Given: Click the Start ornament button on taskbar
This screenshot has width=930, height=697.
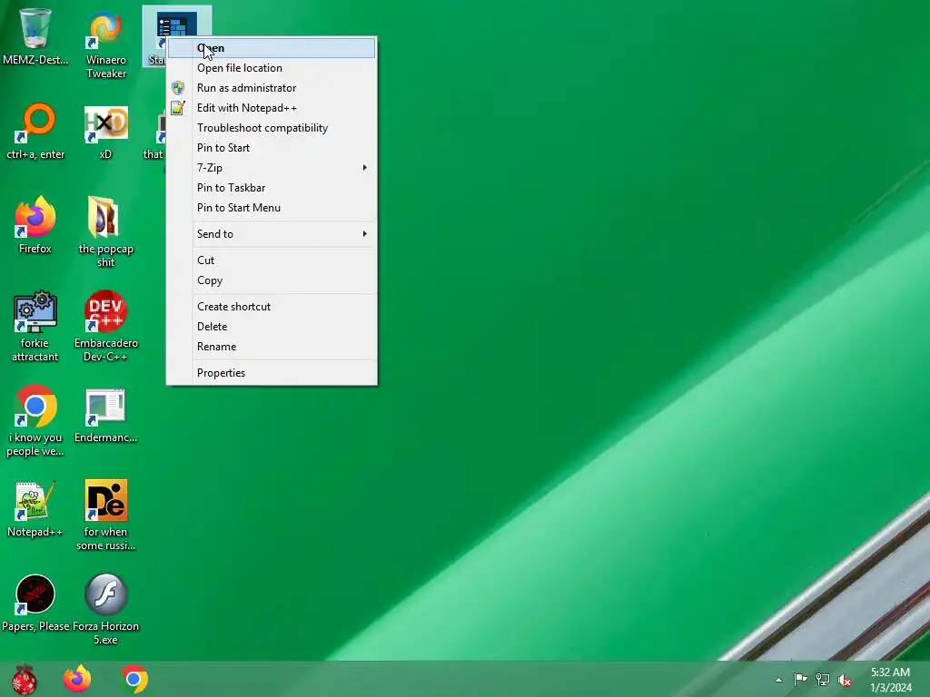Looking at the screenshot, I should [24, 679].
